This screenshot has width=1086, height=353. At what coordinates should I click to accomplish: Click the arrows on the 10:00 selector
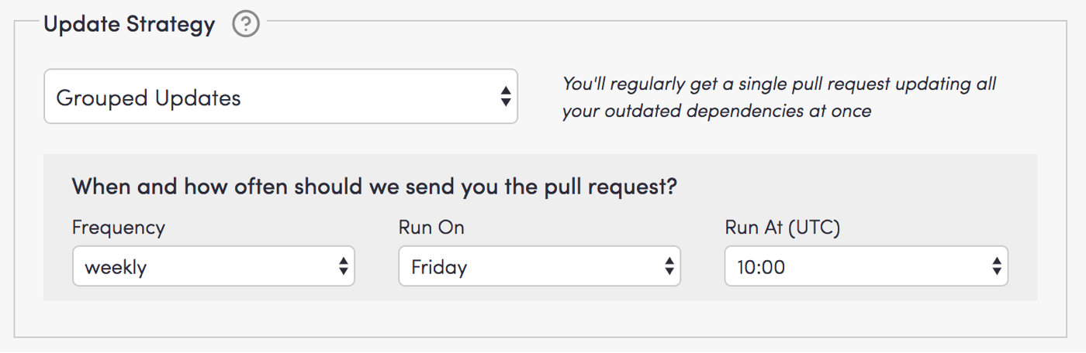pyautogui.click(x=997, y=267)
